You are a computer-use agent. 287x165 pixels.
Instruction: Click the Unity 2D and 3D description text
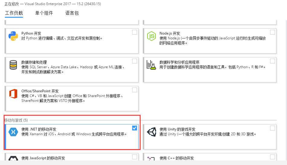point(208,134)
